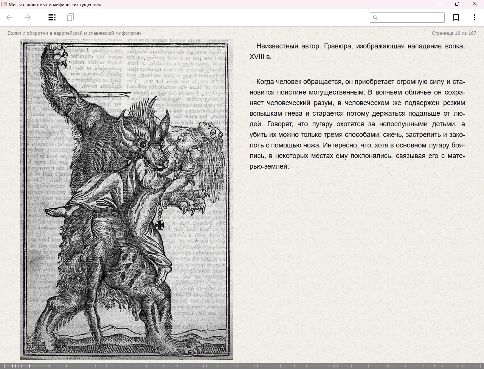Go forward with the right arrow
Screen dimensions: 484x369
point(27,17)
